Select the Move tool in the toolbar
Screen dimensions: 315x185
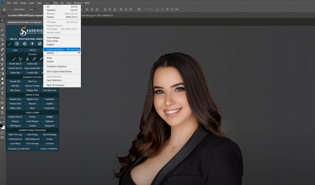(x=2, y=20)
